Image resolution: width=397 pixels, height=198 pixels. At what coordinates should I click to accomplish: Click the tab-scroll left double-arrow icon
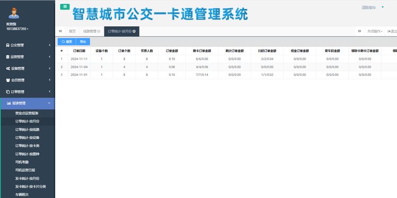tap(60, 31)
